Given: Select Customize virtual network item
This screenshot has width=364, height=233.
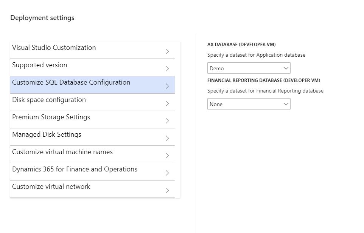Looking at the screenshot, I should pyautogui.click(x=92, y=189).
